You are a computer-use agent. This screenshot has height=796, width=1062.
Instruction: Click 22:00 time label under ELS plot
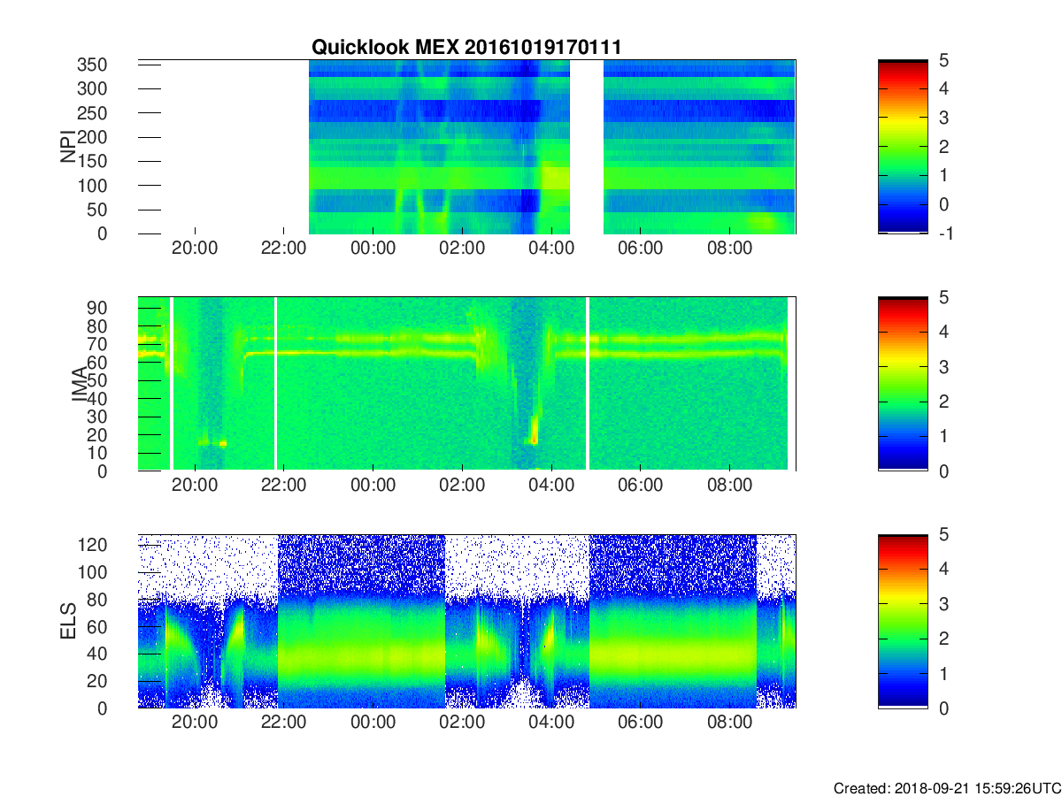point(284,723)
